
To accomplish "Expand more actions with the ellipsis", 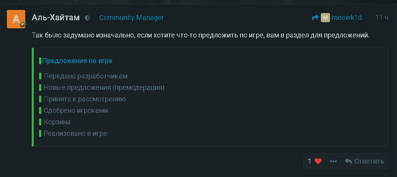I will tap(333, 161).
